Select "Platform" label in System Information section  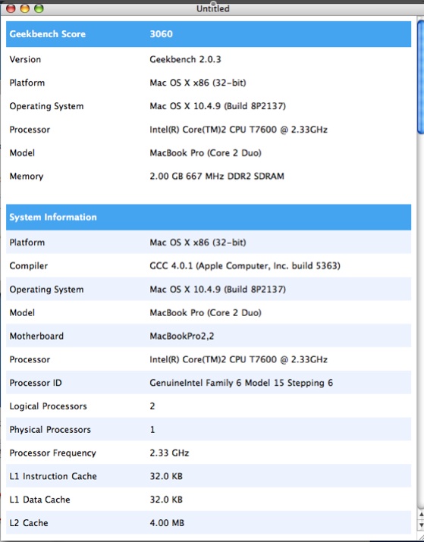tap(27, 243)
